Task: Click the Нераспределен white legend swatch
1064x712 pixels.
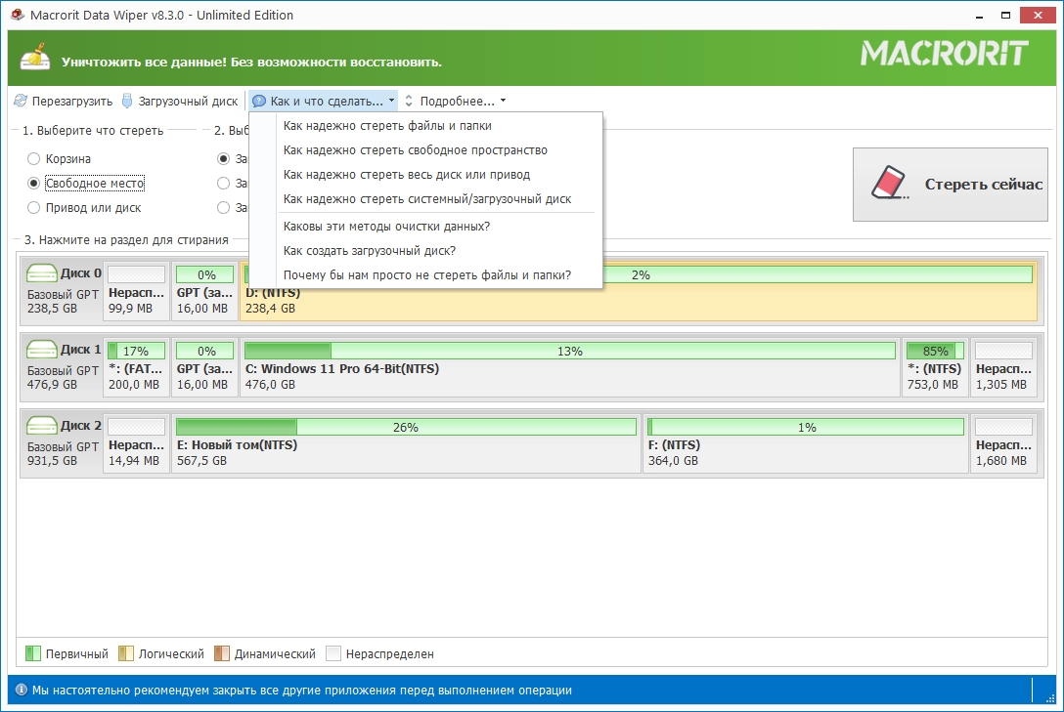Action: click(x=333, y=653)
